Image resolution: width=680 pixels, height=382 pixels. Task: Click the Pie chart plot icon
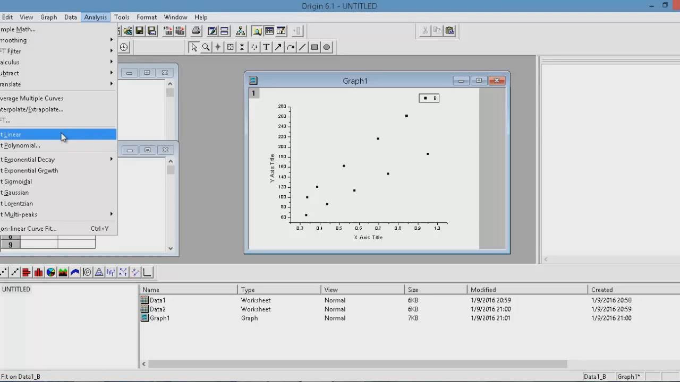(51, 272)
